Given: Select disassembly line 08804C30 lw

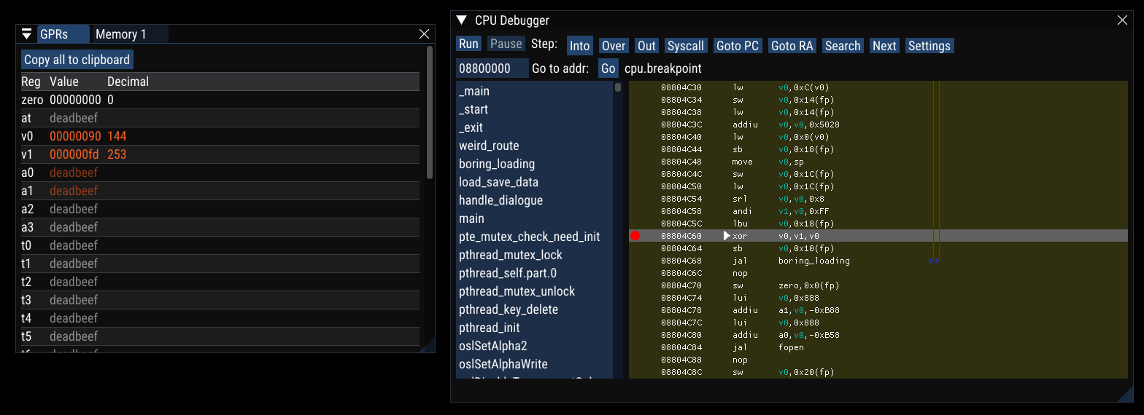Looking at the screenshot, I should coord(878,87).
